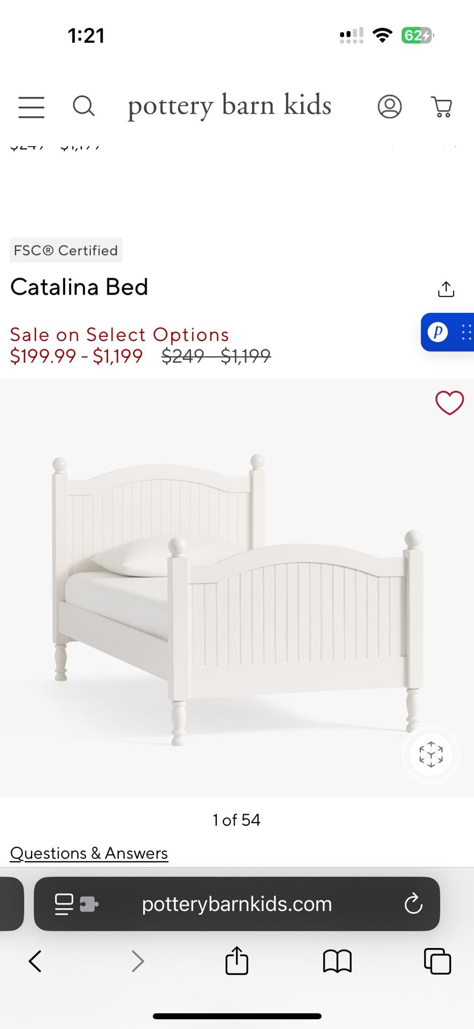The width and height of the screenshot is (474, 1029).
Task: Open Safari bookmarks
Action: point(337,961)
